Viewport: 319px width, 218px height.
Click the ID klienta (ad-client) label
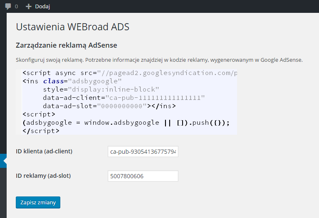44,151
